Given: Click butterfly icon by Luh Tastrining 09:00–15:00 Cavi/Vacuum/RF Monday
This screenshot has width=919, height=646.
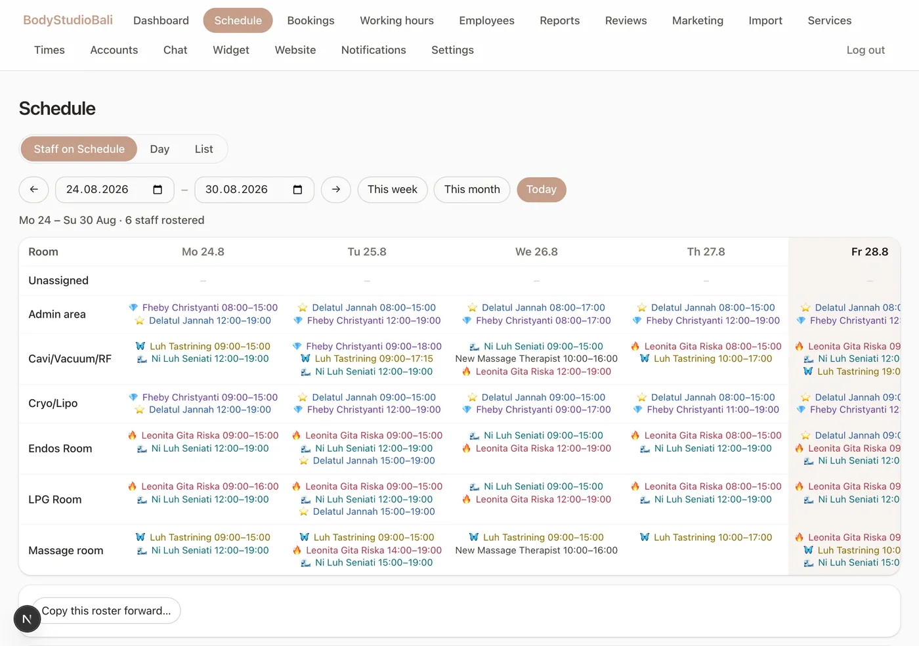Looking at the screenshot, I should pyautogui.click(x=140, y=346).
